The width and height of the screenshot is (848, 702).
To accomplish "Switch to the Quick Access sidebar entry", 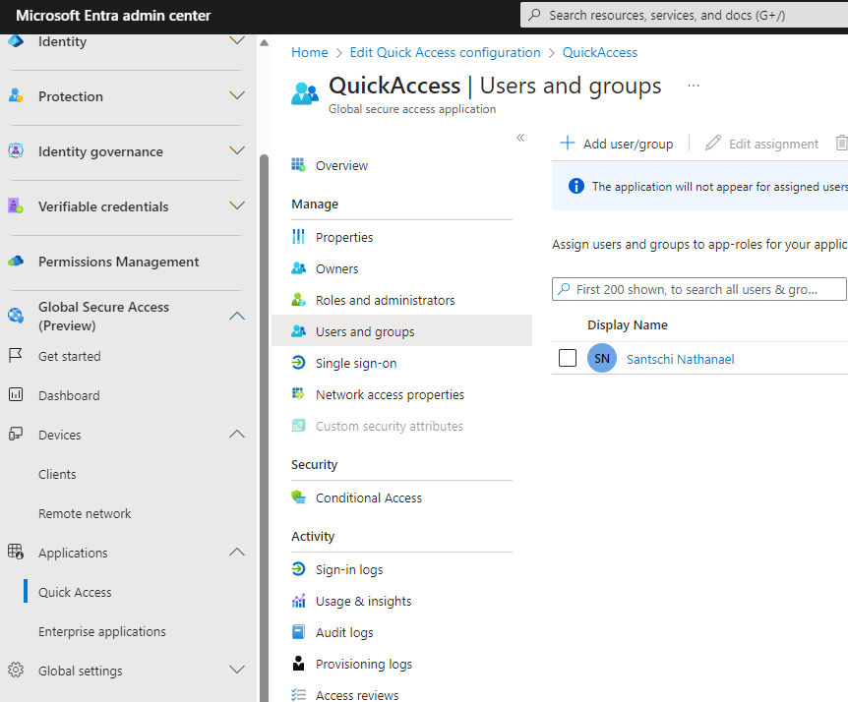I will (x=73, y=592).
